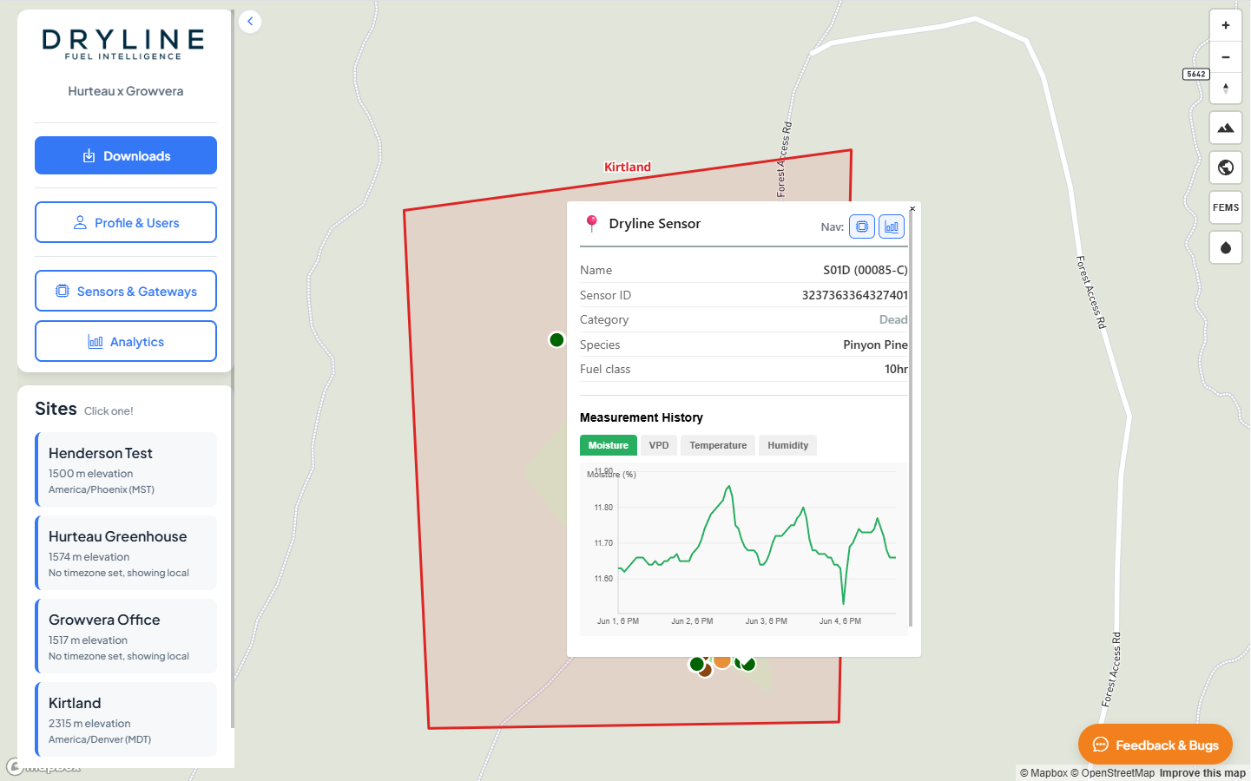Open the OpenStreetMap attribution link

tap(1113, 773)
